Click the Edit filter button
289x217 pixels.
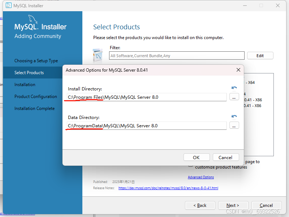tap(260, 56)
